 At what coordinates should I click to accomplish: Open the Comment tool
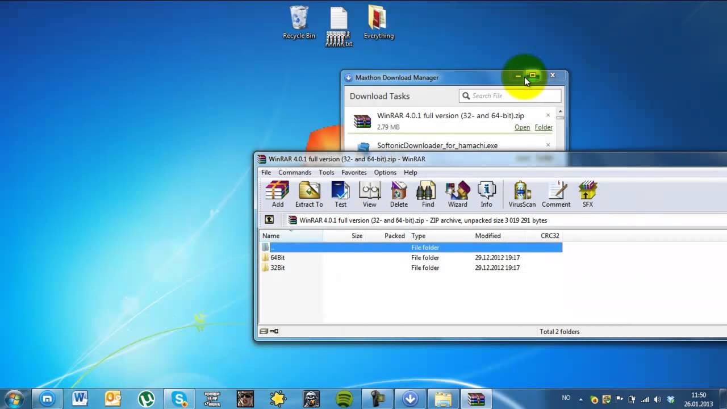pos(556,194)
